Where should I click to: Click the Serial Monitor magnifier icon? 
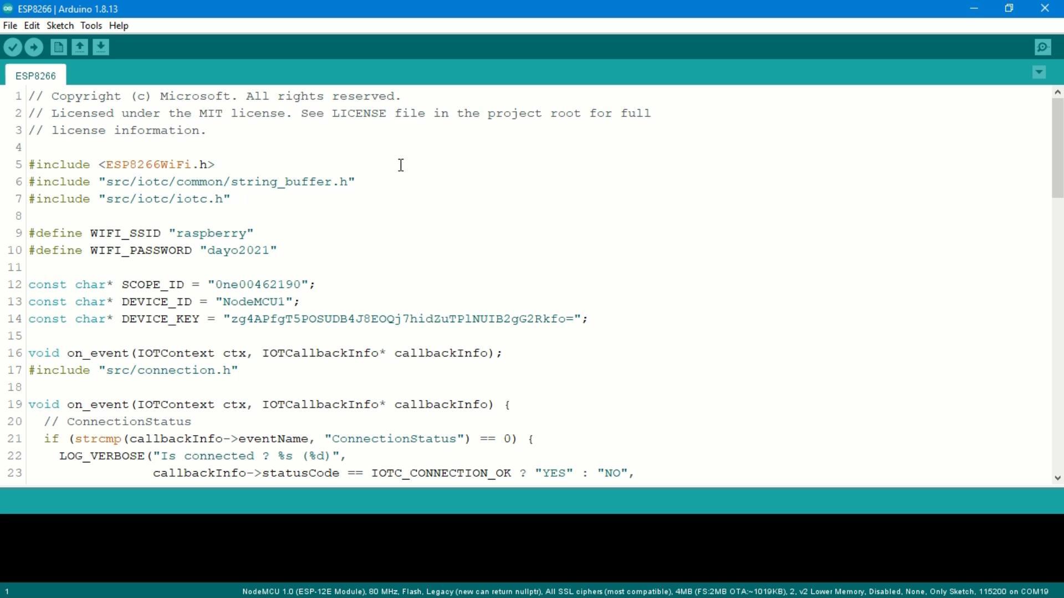[x=1042, y=47]
